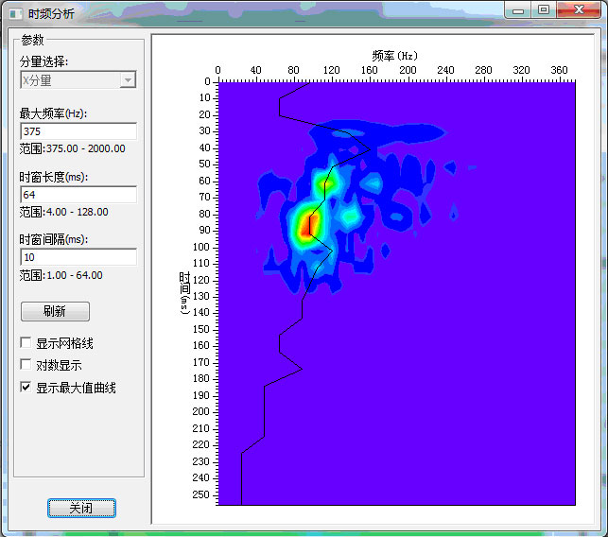Click the 频率(Hz) axis title

click(x=394, y=56)
